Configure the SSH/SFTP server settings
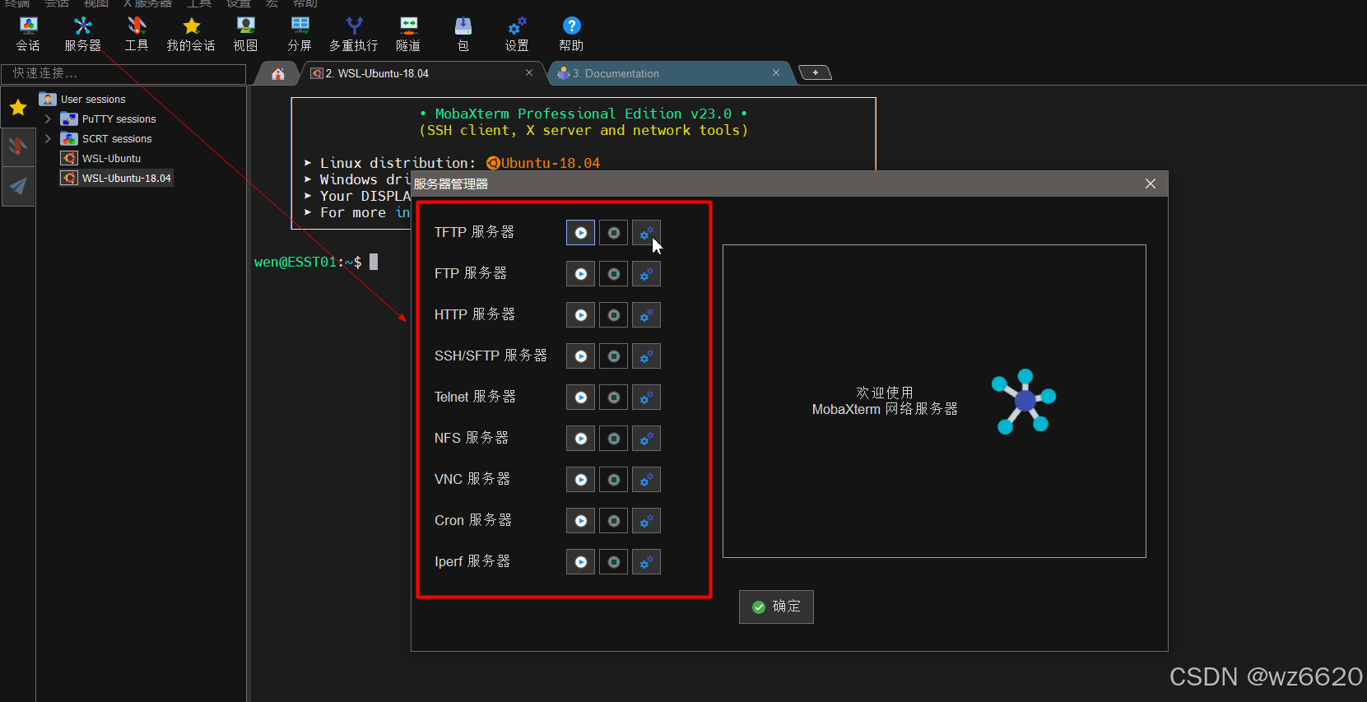This screenshot has width=1367, height=702. click(646, 356)
